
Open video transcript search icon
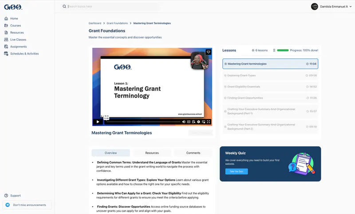coord(193,122)
